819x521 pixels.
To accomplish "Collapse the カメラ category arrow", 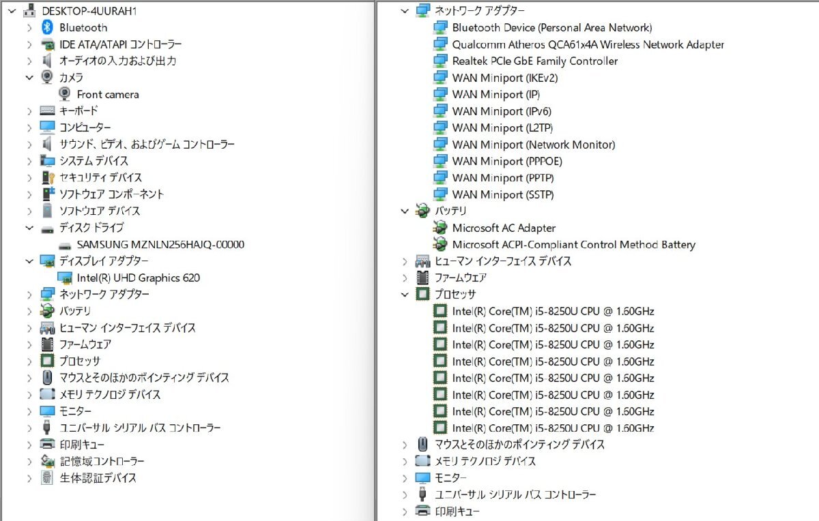I will click(29, 77).
